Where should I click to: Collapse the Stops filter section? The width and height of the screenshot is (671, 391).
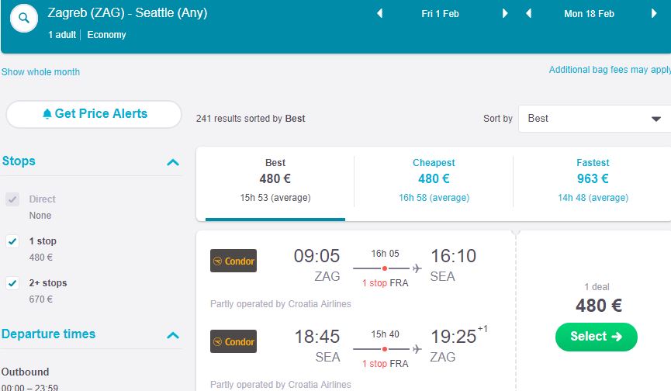pyautogui.click(x=173, y=162)
